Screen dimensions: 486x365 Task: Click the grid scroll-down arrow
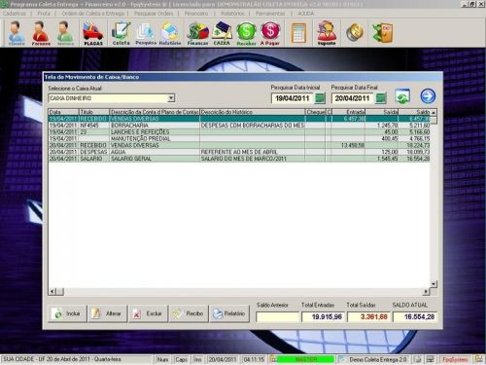click(434, 284)
